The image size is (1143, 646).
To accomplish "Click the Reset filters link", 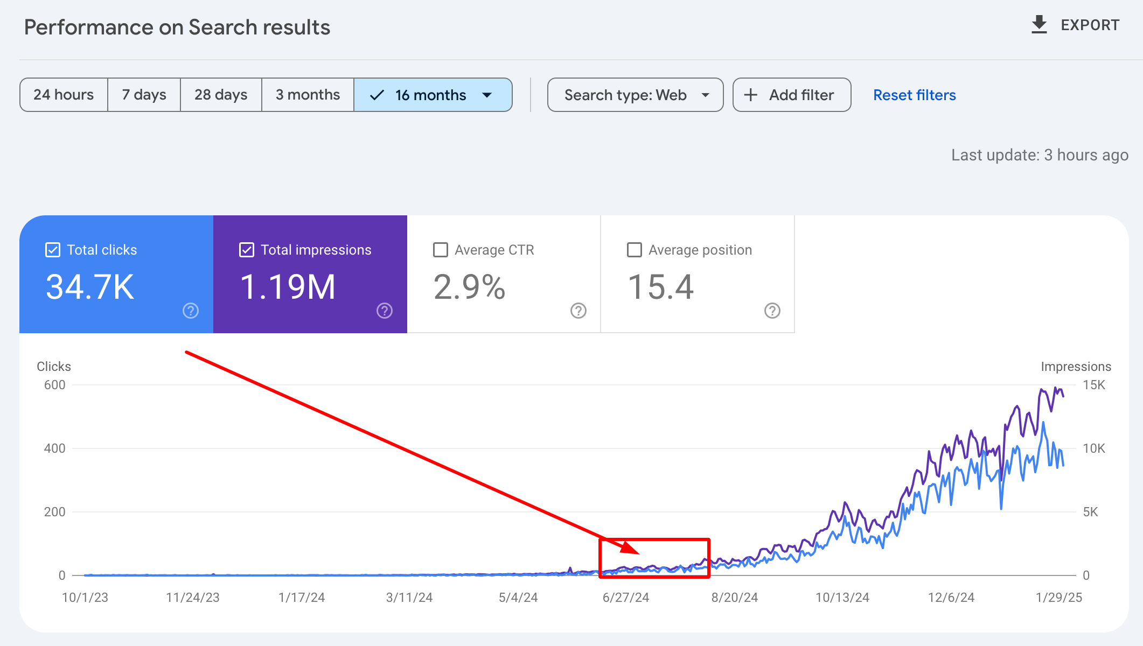I will click(x=914, y=95).
